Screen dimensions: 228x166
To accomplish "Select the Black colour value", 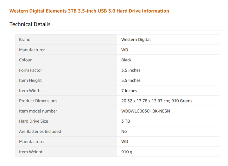I will pos(126,60).
